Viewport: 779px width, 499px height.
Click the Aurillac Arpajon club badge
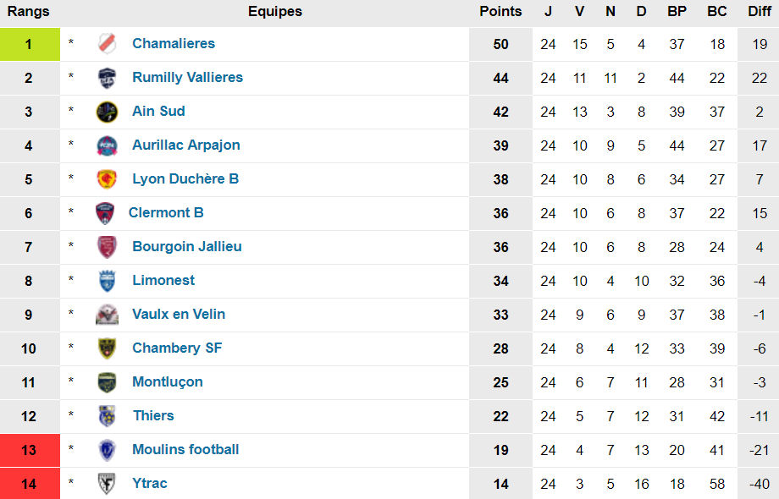(x=107, y=145)
